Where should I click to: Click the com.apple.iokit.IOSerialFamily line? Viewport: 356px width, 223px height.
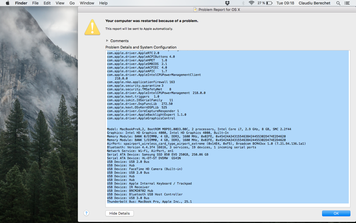[x=140, y=100]
